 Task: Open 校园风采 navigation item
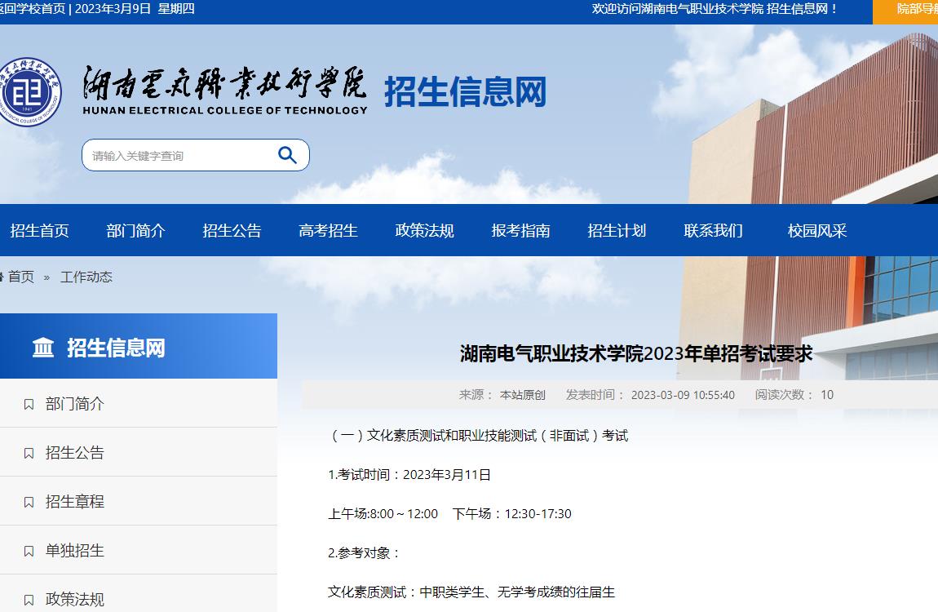point(817,231)
